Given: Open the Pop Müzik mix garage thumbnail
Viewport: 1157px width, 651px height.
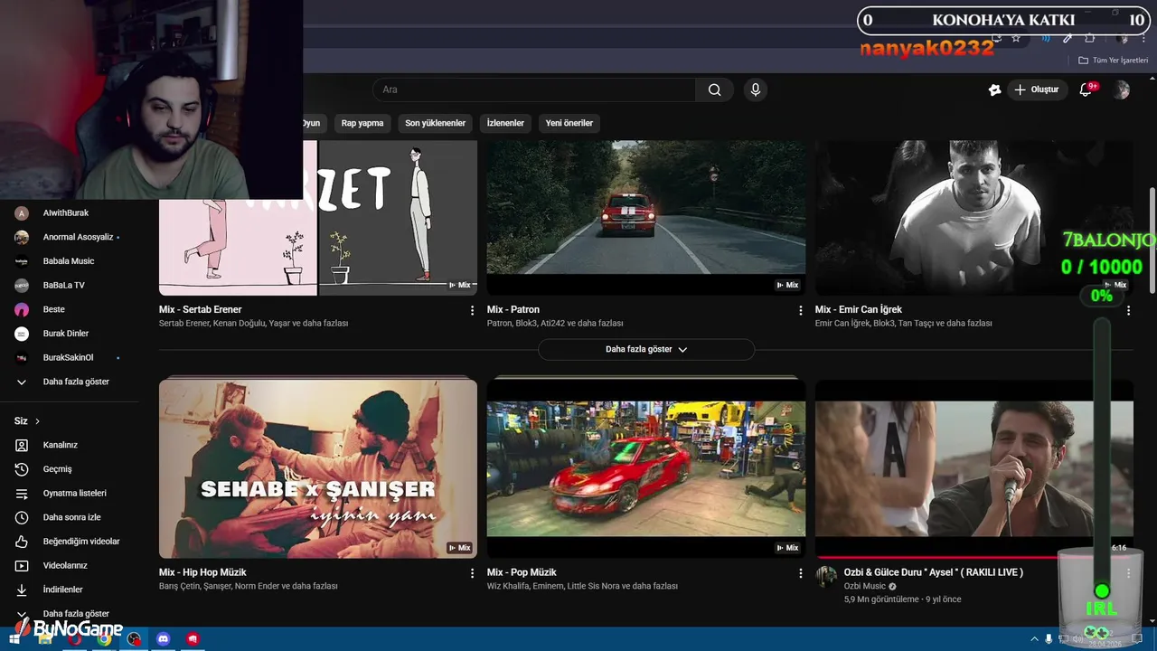Looking at the screenshot, I should (x=646, y=468).
